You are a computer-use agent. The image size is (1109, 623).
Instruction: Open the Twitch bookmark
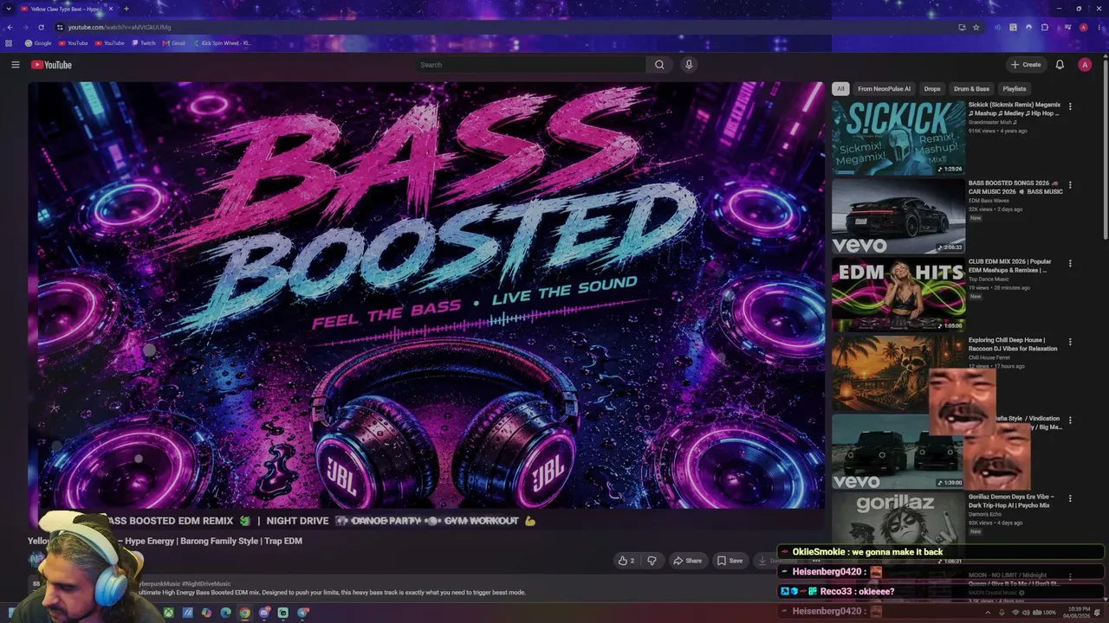[x=144, y=42]
